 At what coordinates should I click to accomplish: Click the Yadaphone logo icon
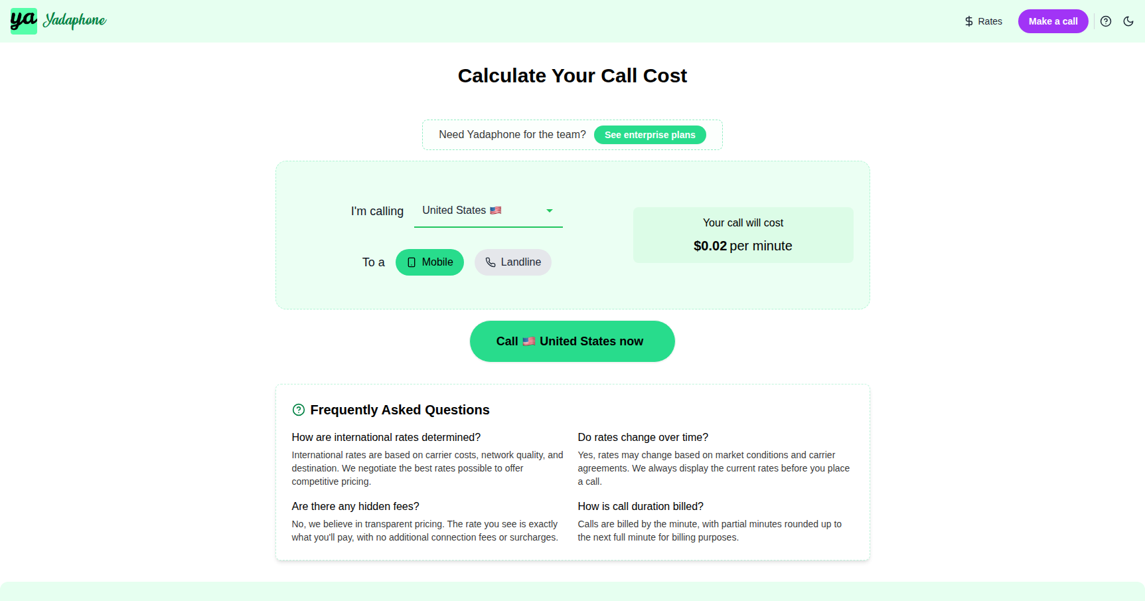click(24, 21)
